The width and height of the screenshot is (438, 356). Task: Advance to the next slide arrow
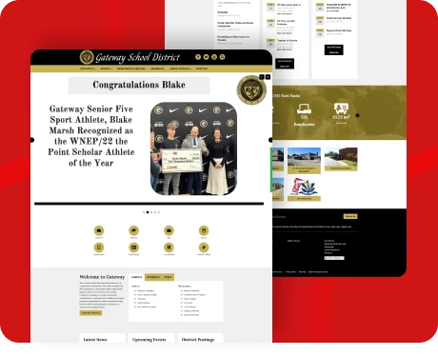coord(270,140)
